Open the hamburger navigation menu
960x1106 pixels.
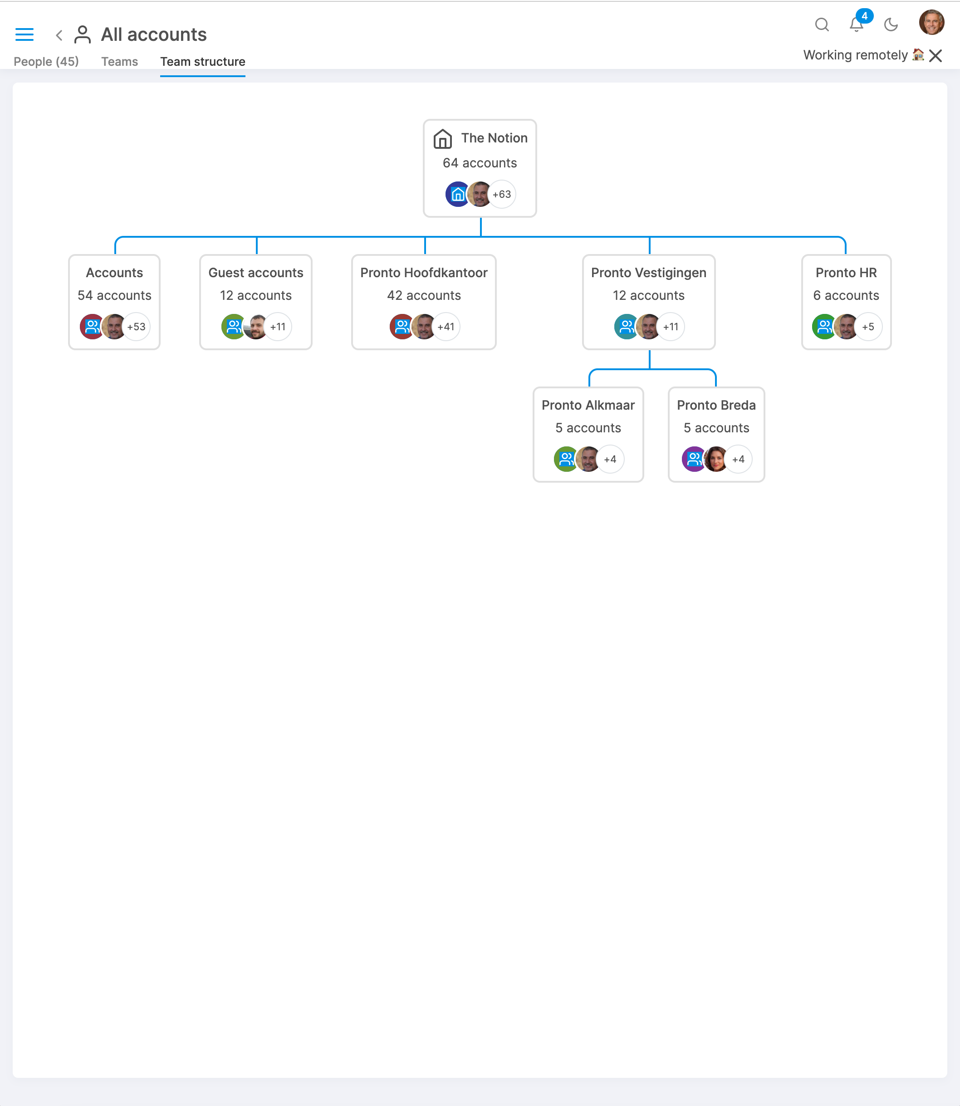24,34
